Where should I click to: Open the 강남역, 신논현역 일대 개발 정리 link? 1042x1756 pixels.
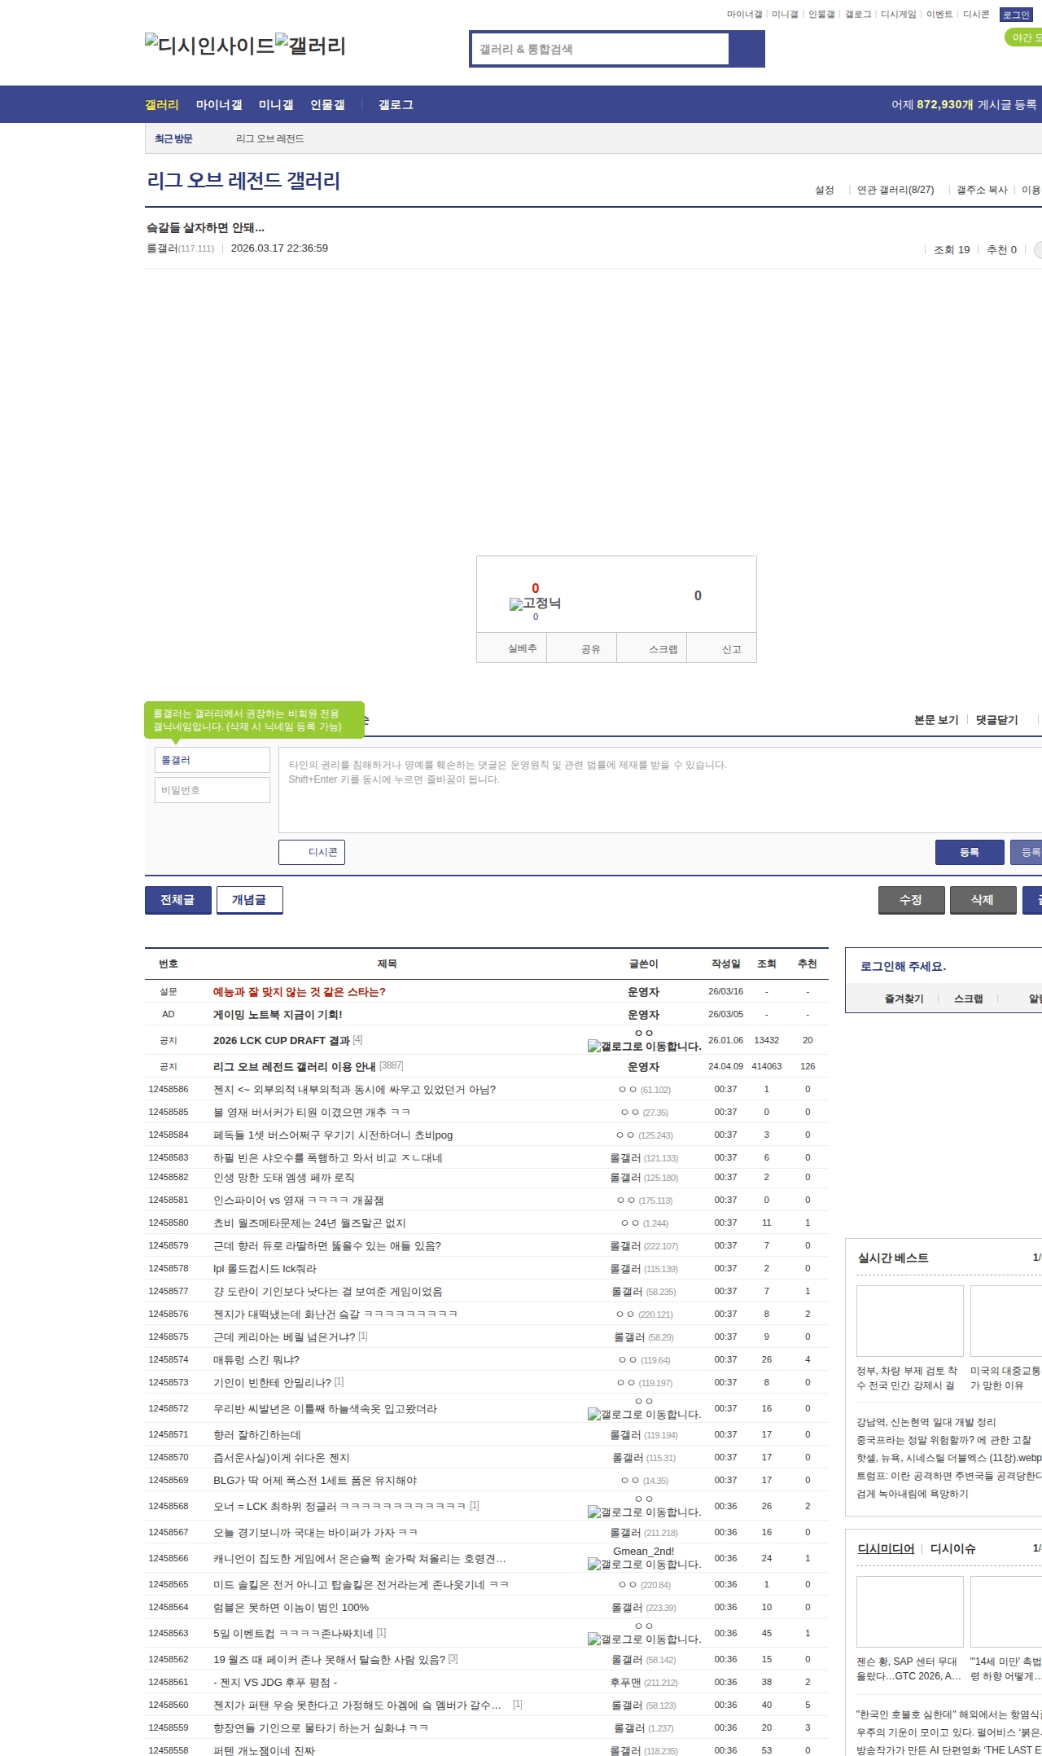[926, 1421]
